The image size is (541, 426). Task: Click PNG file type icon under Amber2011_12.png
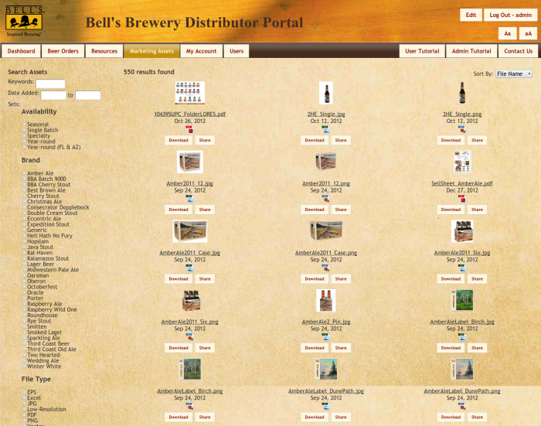click(325, 199)
